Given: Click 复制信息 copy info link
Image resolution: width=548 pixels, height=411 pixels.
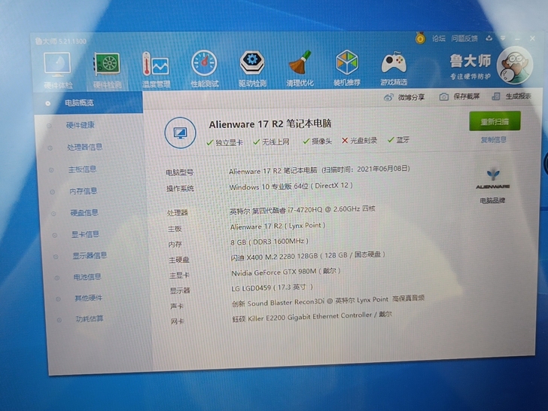Looking at the screenshot, I should (494, 140).
